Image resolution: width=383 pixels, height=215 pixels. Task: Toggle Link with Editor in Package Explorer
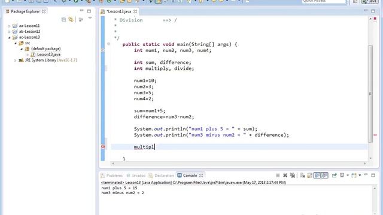point(71,20)
